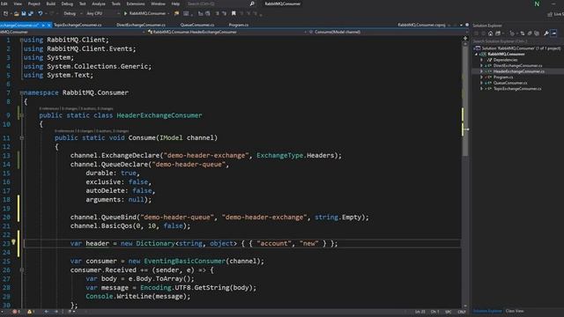Open the Help menu
Image resolution: width=564 pixels, height=317 pixels.
[175, 4]
